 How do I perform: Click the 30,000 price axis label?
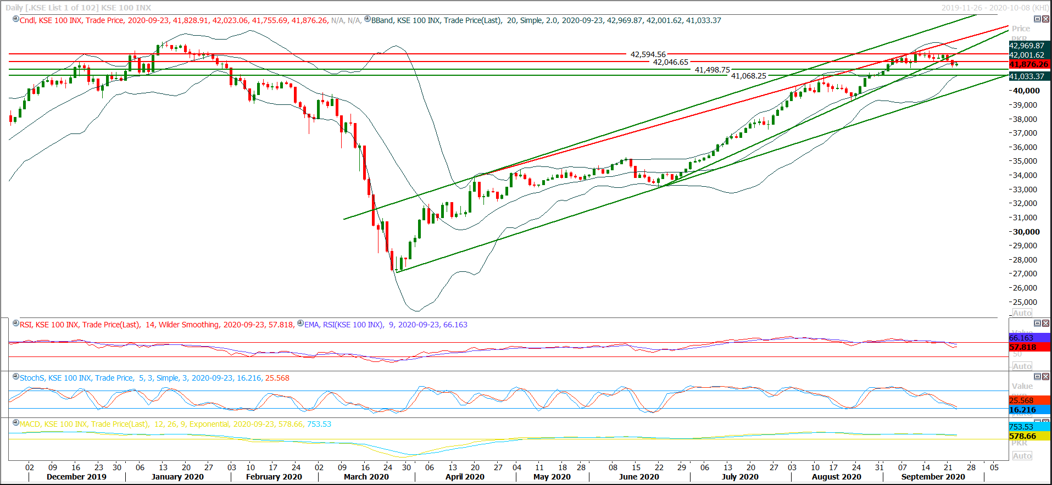click(1026, 232)
